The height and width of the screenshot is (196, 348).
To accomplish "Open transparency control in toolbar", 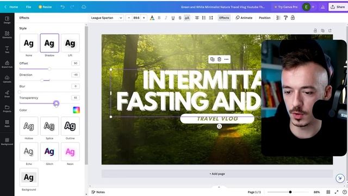I will pos(278,18).
